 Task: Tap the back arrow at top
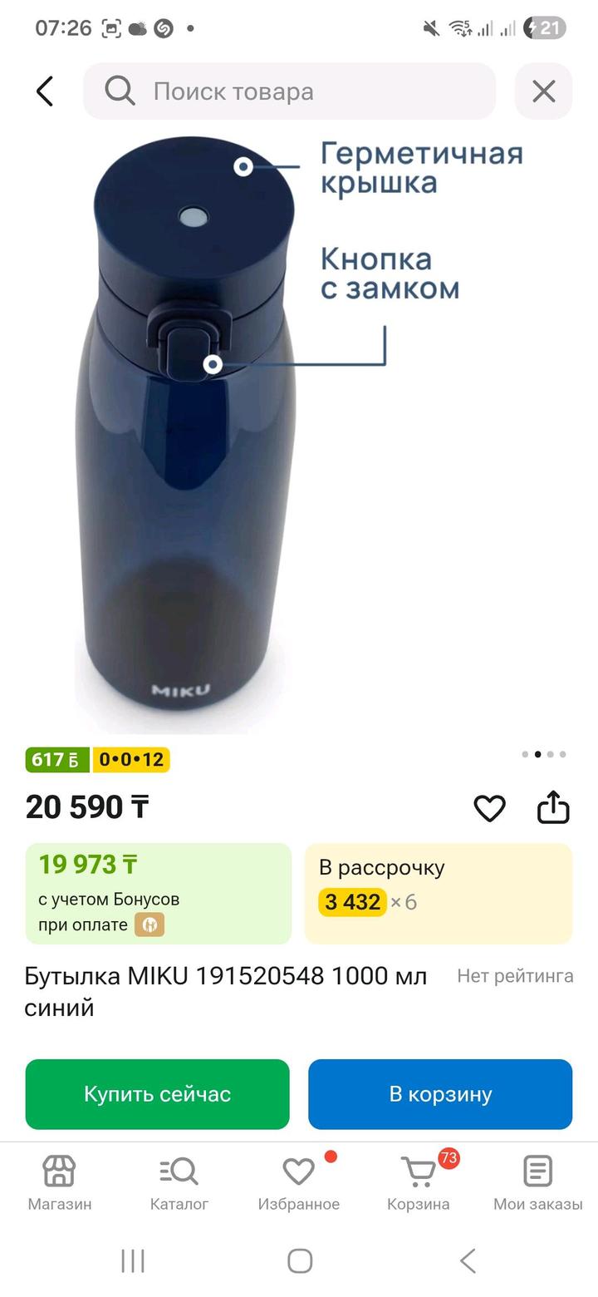(45, 91)
